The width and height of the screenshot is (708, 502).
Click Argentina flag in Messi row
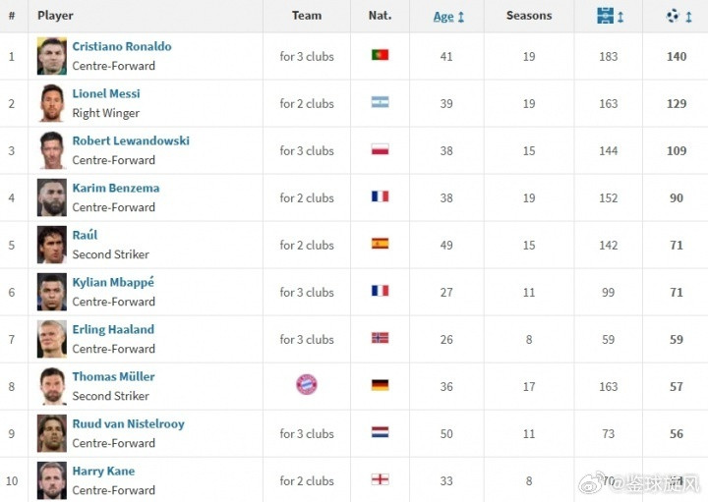pyautogui.click(x=381, y=102)
